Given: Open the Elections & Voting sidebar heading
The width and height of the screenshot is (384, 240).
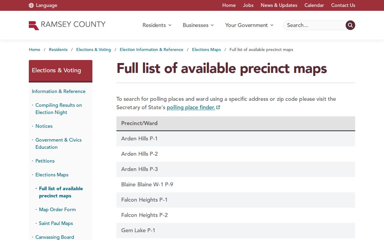Looking at the screenshot, I should pos(61,70).
